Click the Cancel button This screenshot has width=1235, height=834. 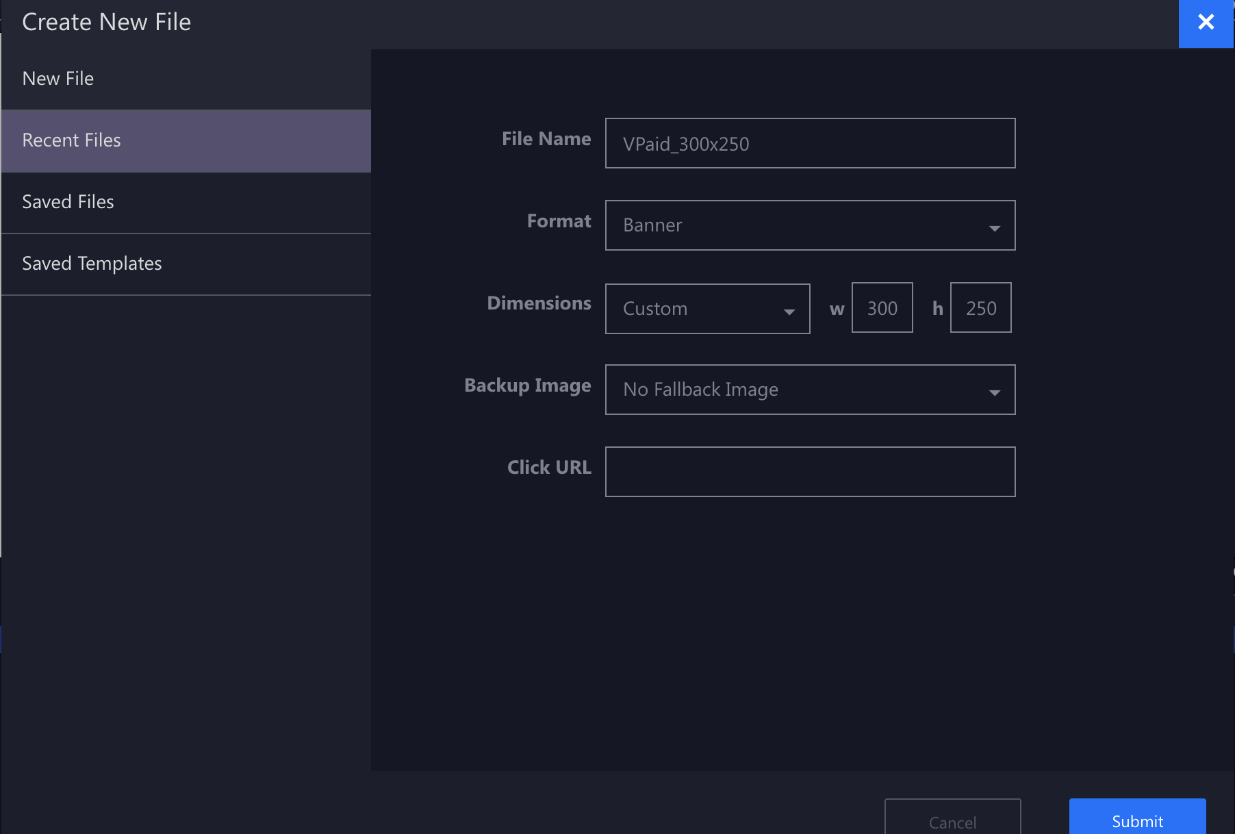point(952,817)
